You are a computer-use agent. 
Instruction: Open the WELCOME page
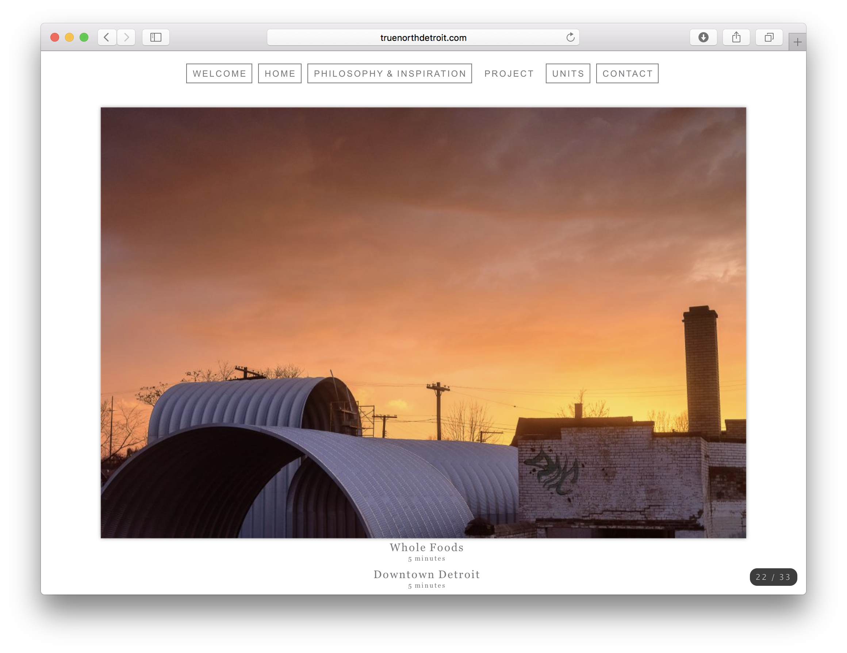coord(219,74)
